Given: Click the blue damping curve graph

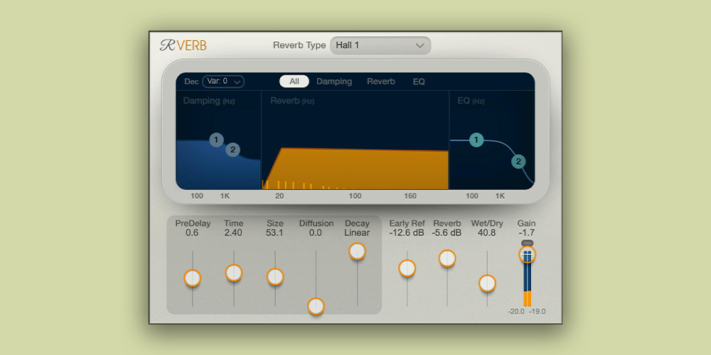Looking at the screenshot, I should [x=218, y=165].
